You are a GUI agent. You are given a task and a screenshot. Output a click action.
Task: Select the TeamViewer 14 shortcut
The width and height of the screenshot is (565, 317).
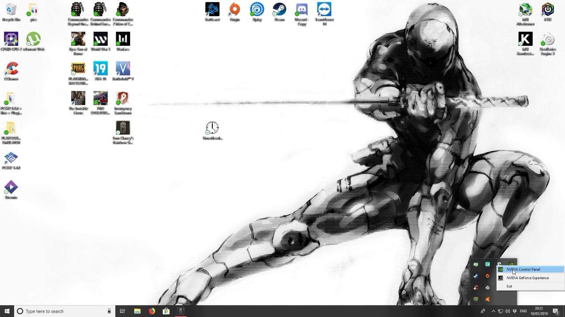point(324,14)
